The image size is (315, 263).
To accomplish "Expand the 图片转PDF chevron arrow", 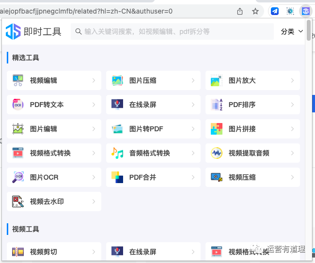I will tap(193, 129).
